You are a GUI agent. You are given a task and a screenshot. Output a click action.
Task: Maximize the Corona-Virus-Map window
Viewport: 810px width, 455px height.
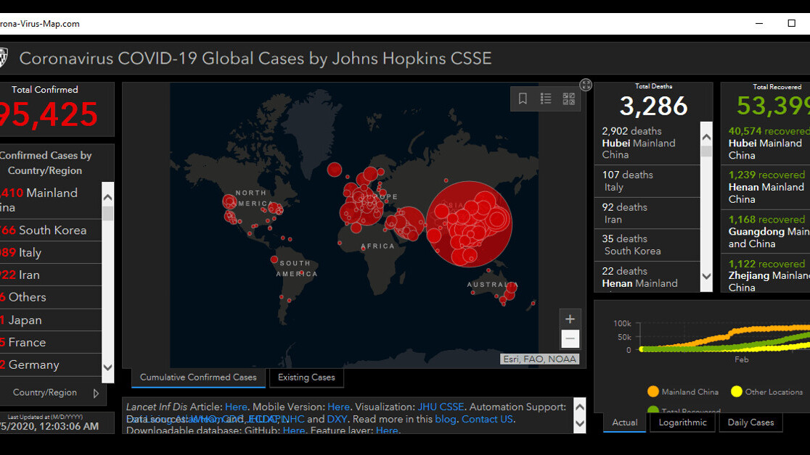tap(791, 23)
